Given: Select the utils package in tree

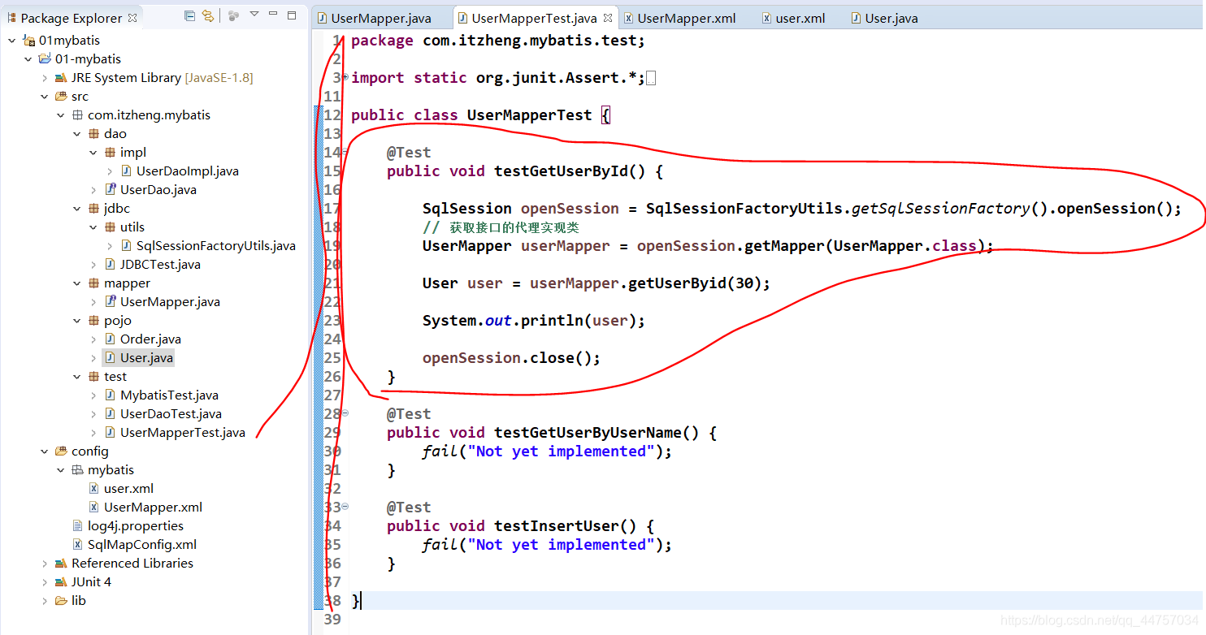Looking at the screenshot, I should point(132,227).
